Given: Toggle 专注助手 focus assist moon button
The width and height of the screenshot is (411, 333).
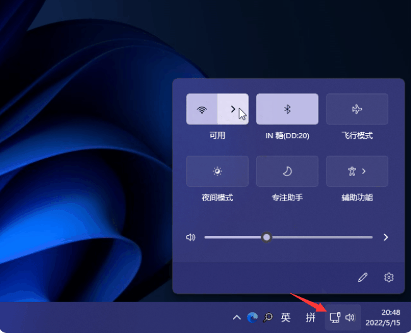Looking at the screenshot, I should [287, 171].
